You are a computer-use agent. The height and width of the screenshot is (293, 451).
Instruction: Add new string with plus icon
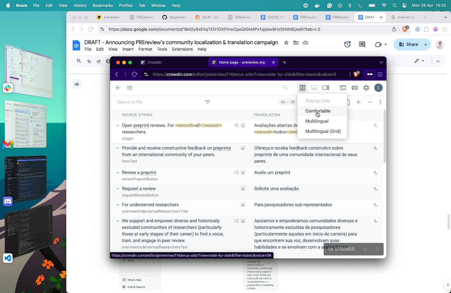click(x=359, y=102)
